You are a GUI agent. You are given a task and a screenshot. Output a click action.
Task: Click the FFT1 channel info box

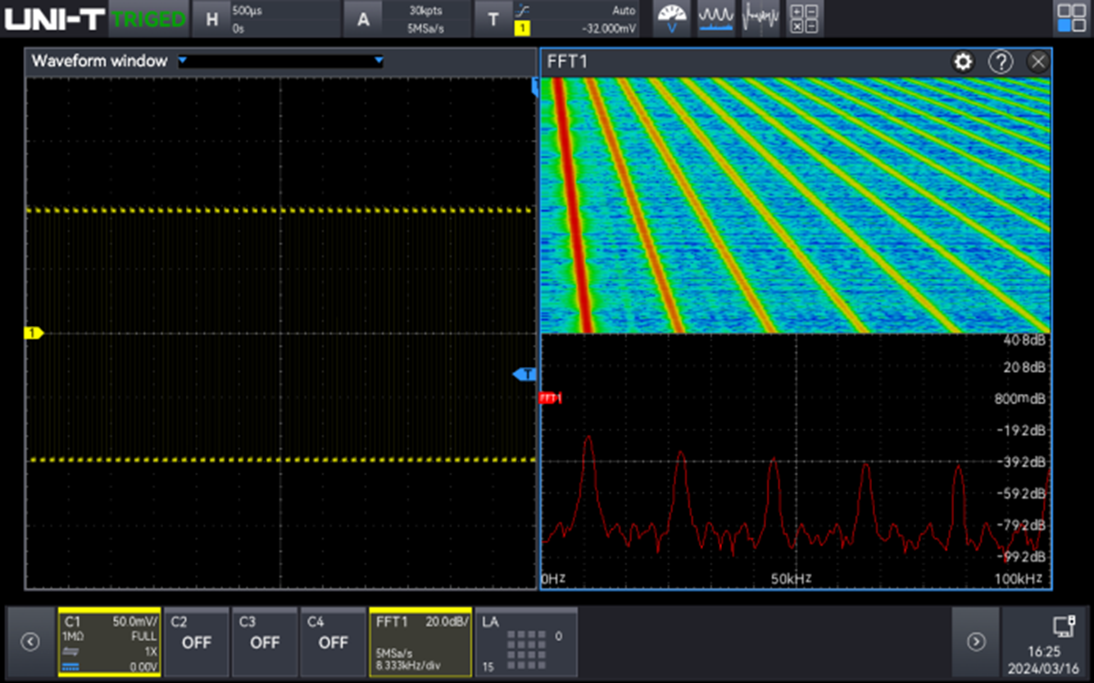pos(420,642)
